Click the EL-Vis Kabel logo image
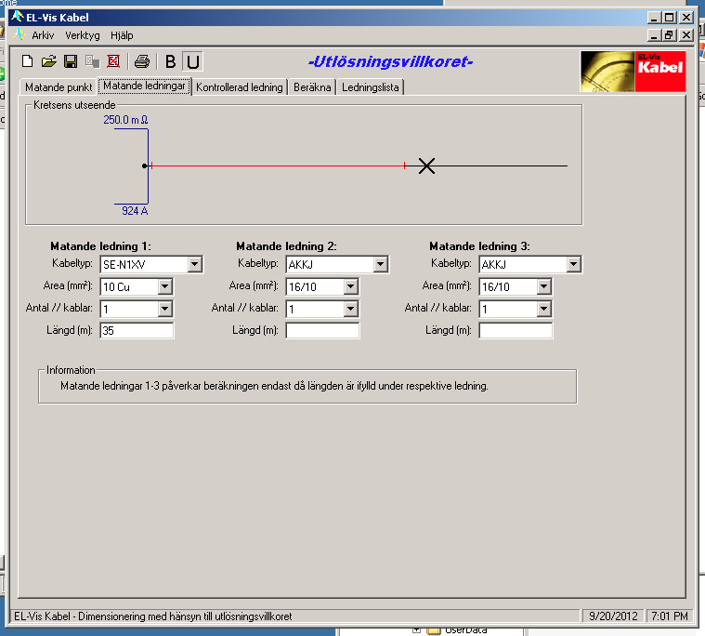Viewport: 705px width, 636px height. tap(633, 71)
